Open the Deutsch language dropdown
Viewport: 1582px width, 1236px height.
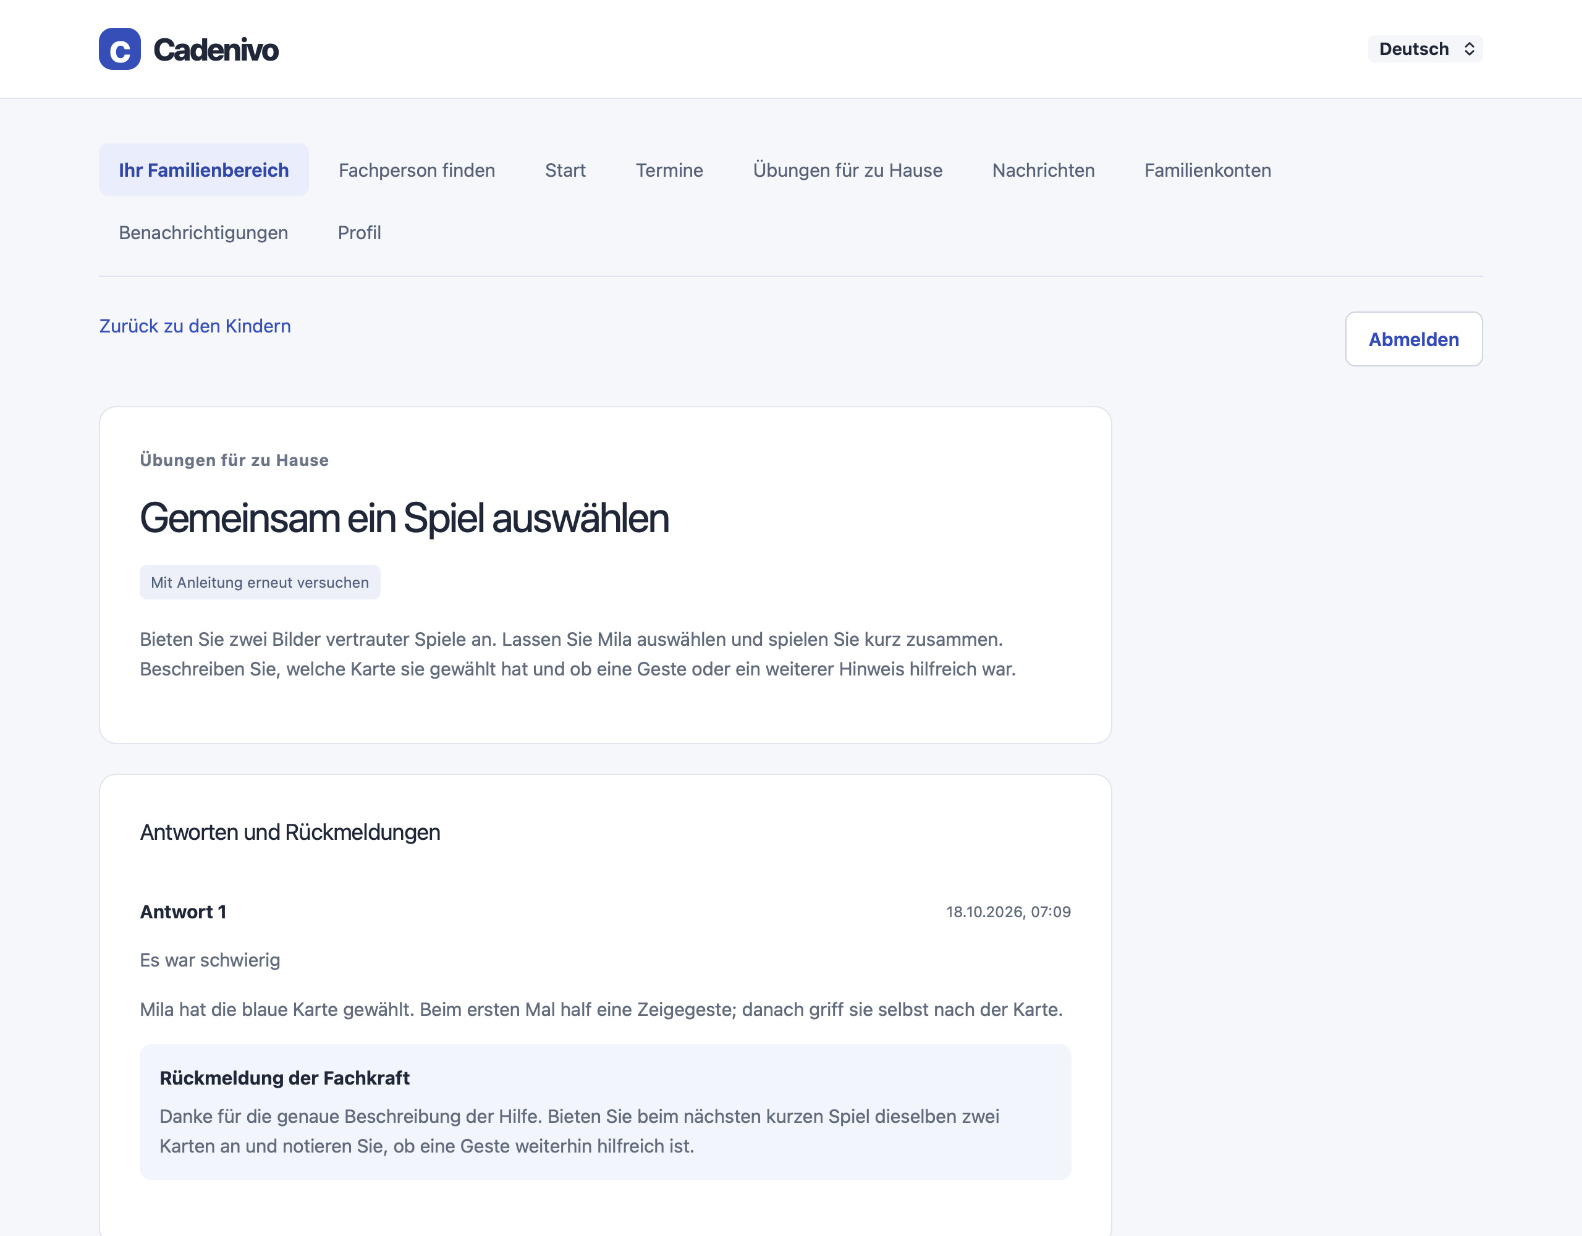1425,49
